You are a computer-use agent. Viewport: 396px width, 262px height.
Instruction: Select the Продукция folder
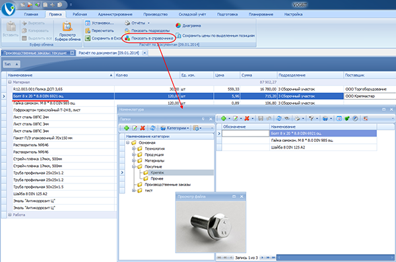tap(154, 154)
